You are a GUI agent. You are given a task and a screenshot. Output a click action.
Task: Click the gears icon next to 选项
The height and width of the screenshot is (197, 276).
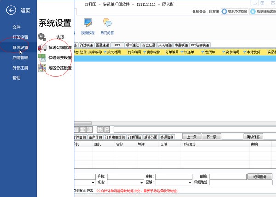click(x=42, y=37)
